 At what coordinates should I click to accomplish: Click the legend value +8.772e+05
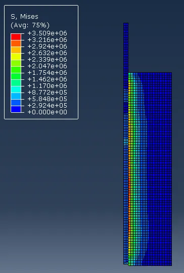tap(47, 93)
